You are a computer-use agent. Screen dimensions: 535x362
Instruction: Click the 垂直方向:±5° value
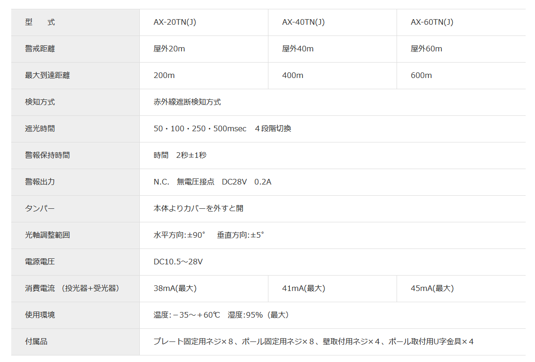[x=240, y=235]
